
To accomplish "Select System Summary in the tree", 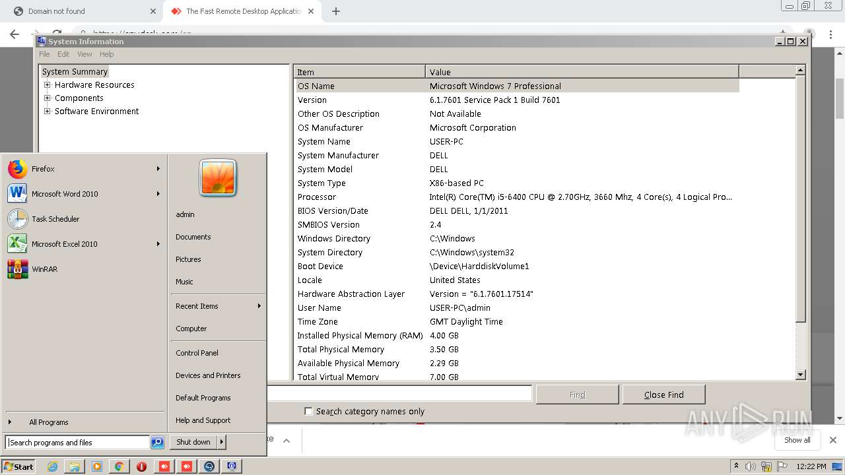I will click(75, 72).
